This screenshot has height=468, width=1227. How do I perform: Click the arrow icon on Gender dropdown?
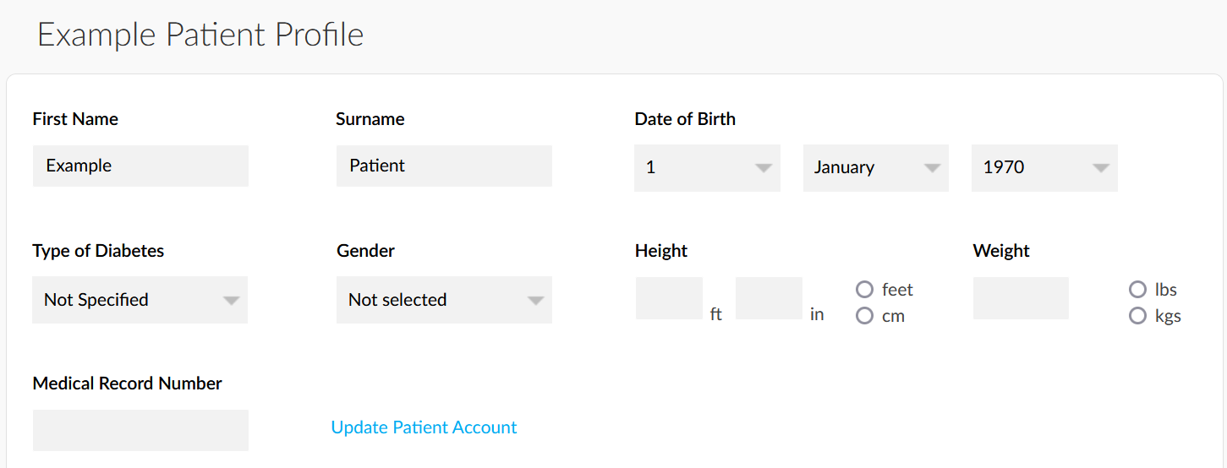(x=535, y=301)
